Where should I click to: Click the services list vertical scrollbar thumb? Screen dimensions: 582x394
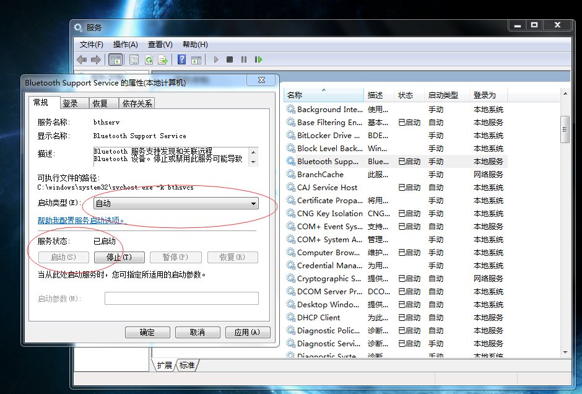pos(565,129)
